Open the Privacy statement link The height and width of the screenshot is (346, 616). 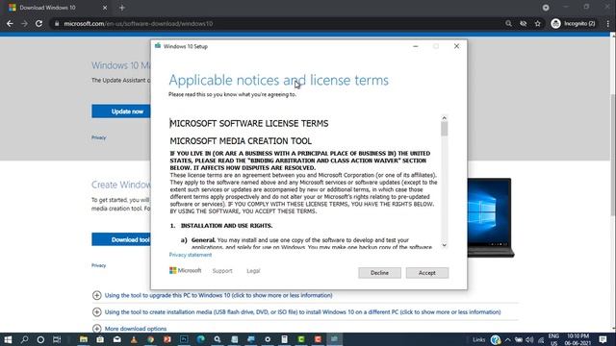click(x=191, y=255)
